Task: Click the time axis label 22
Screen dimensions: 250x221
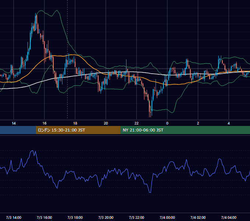Action: [x=136, y=123]
